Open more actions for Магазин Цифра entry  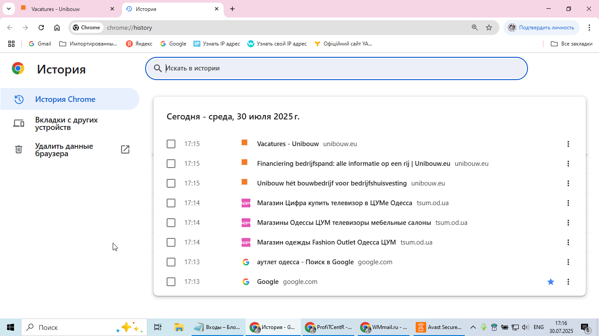(568, 203)
